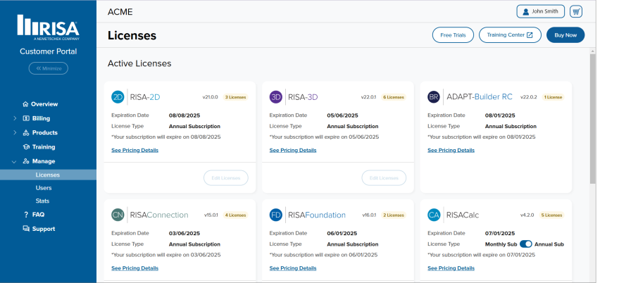Open See Pricing Details for RISACalc
This screenshot has height=283, width=638.
coord(451,268)
